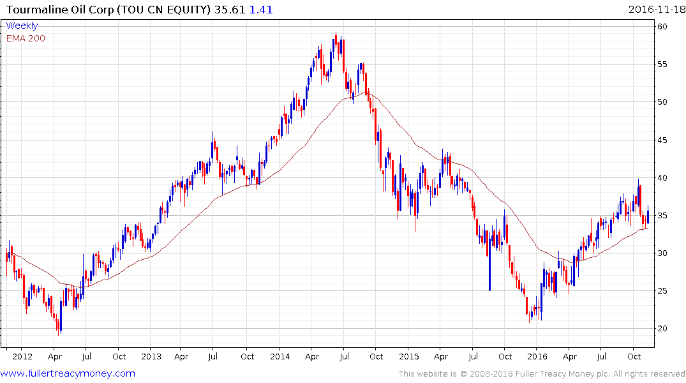Open the www.fullertreacymoney.com link
Screen dimensions: 686x383
[x=68, y=373]
